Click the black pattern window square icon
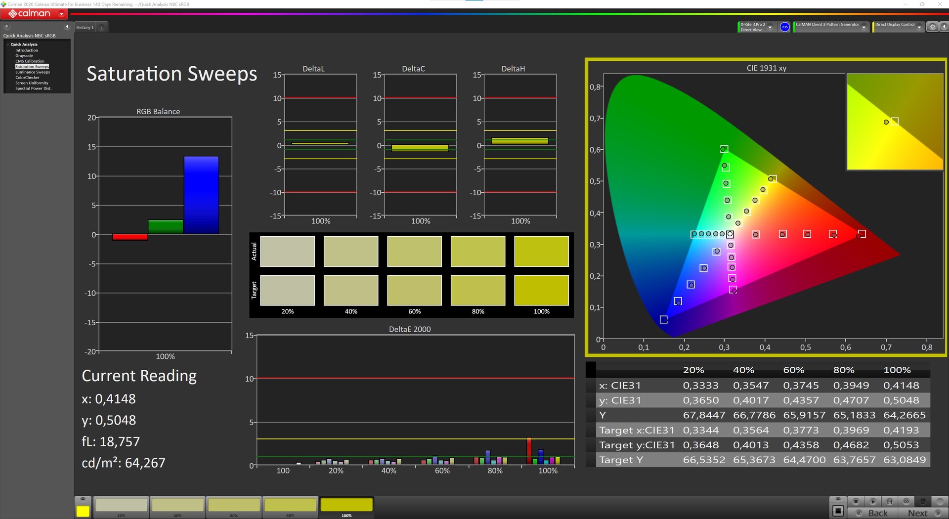949x519 pixels. point(838,511)
